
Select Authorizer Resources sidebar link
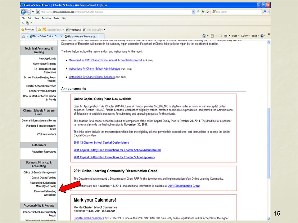point(44,152)
